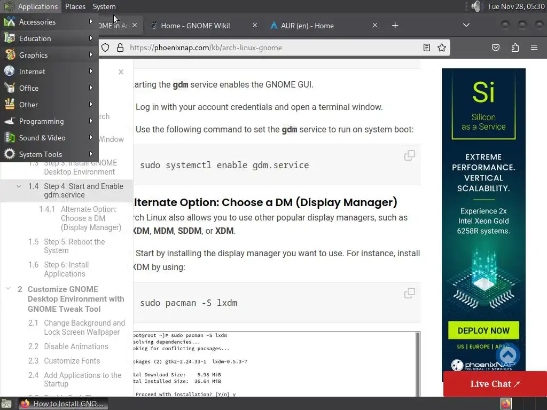The image size is (547, 410).
Task: Click the Education category icon
Action: 10,38
